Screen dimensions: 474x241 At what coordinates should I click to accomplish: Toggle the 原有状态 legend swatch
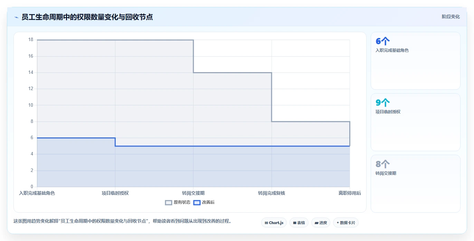click(169, 202)
